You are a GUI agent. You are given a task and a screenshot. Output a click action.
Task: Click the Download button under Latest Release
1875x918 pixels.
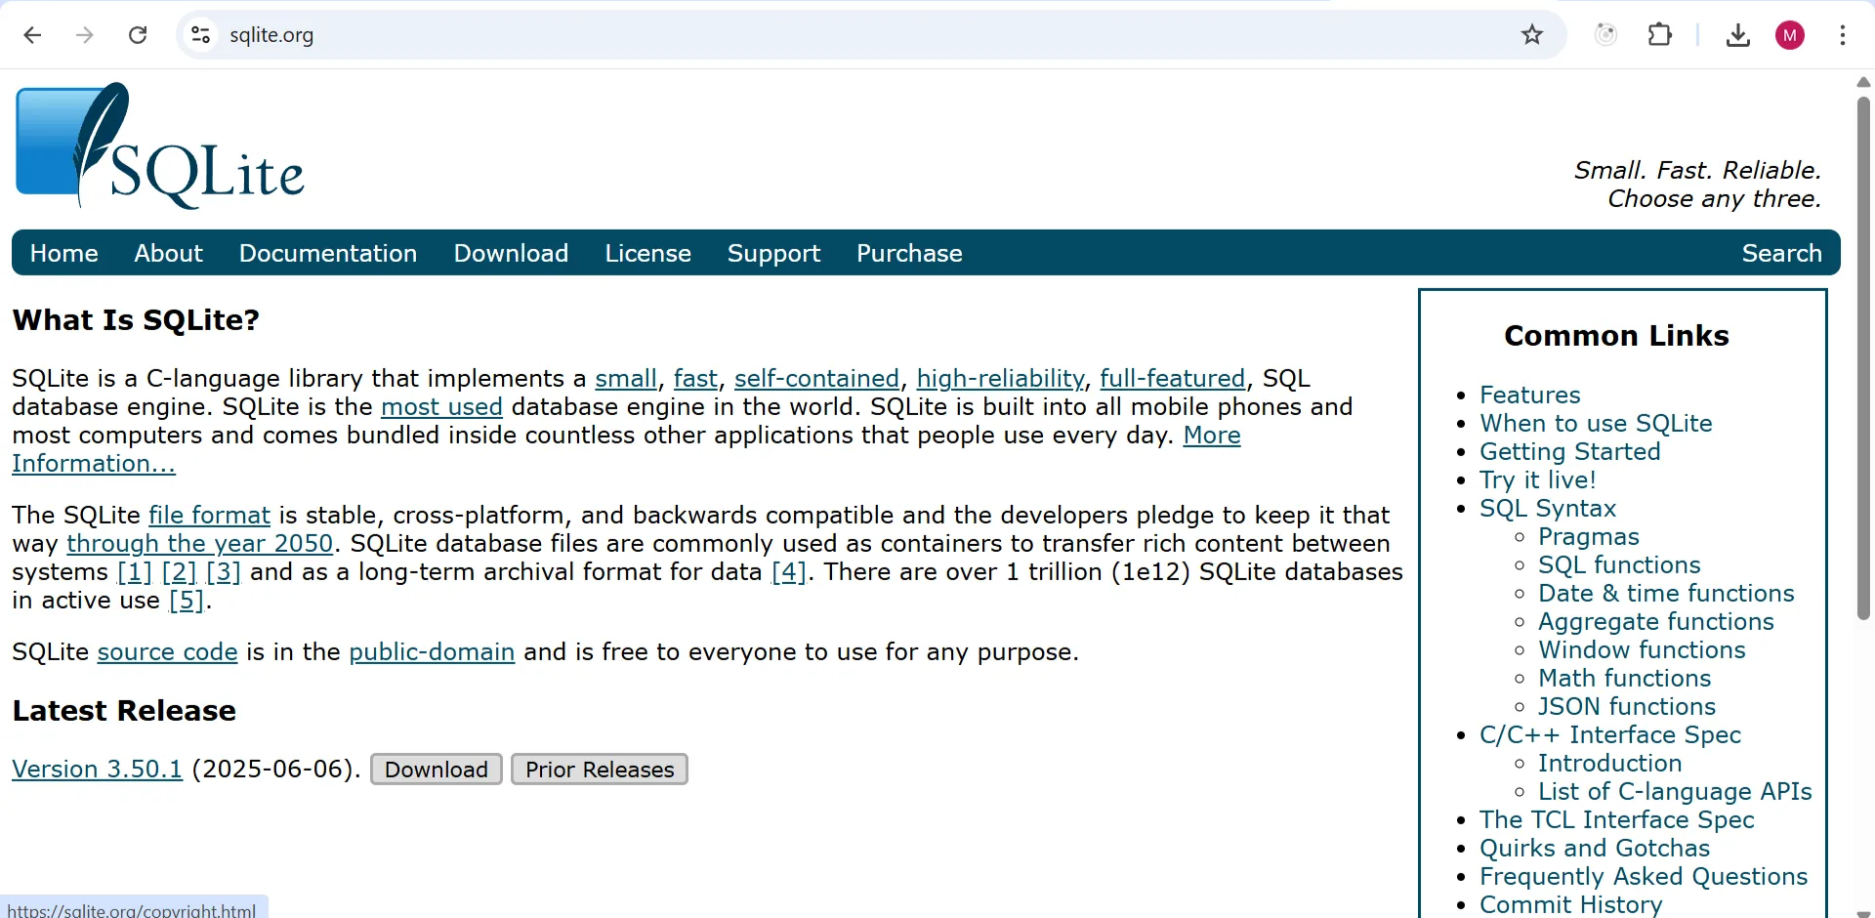pos(437,770)
